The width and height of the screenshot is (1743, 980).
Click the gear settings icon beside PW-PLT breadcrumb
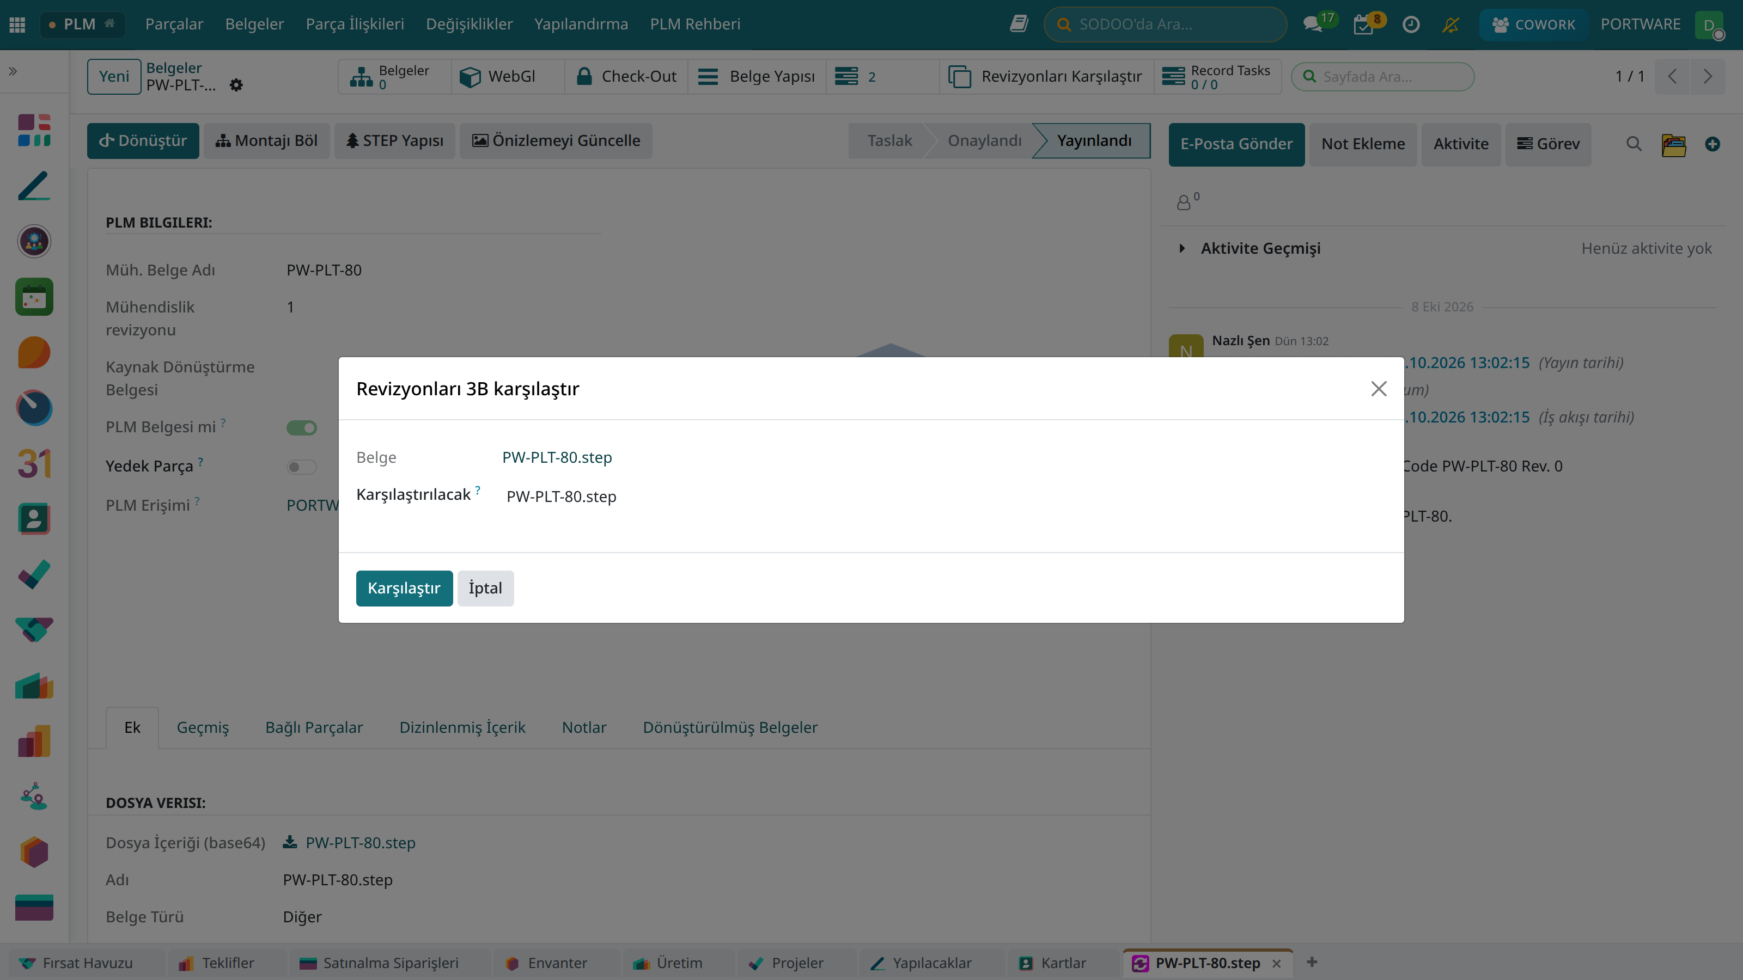click(x=236, y=85)
